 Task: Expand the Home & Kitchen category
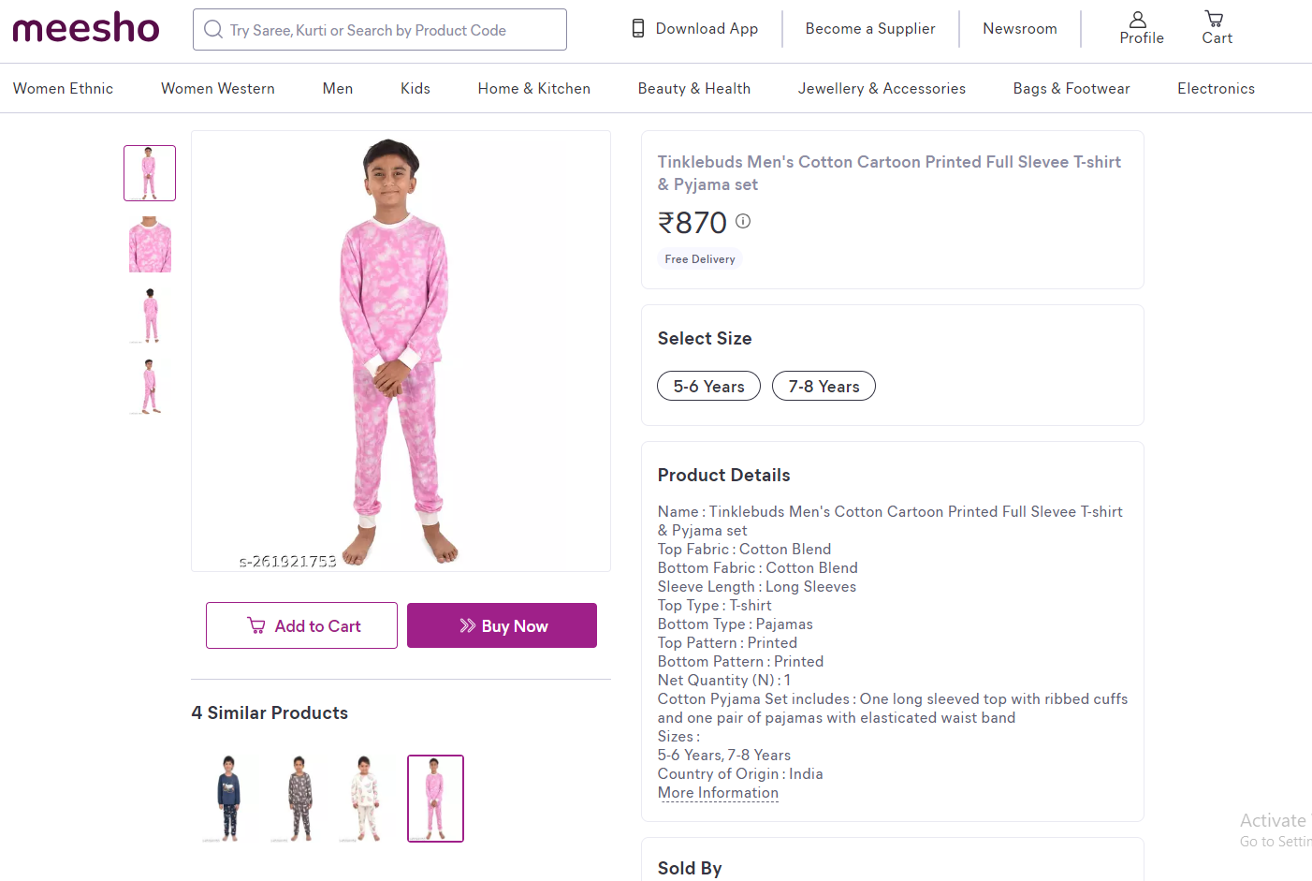click(x=533, y=88)
